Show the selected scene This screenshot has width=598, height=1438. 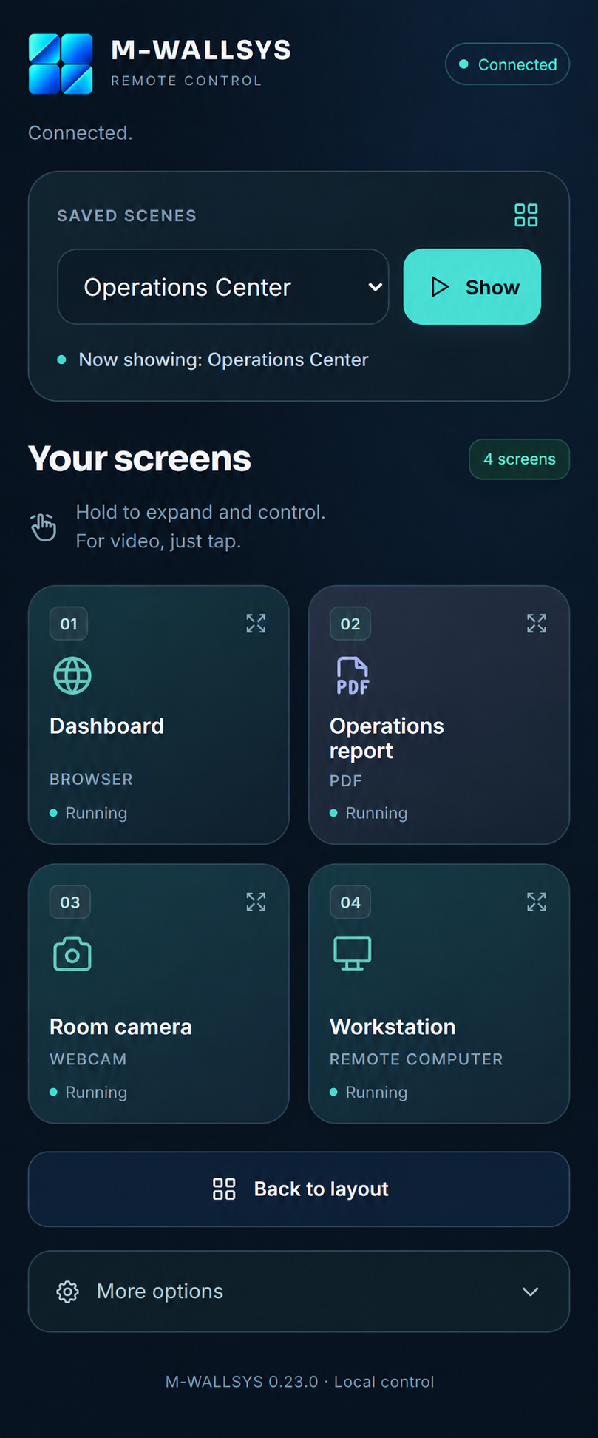(x=472, y=287)
